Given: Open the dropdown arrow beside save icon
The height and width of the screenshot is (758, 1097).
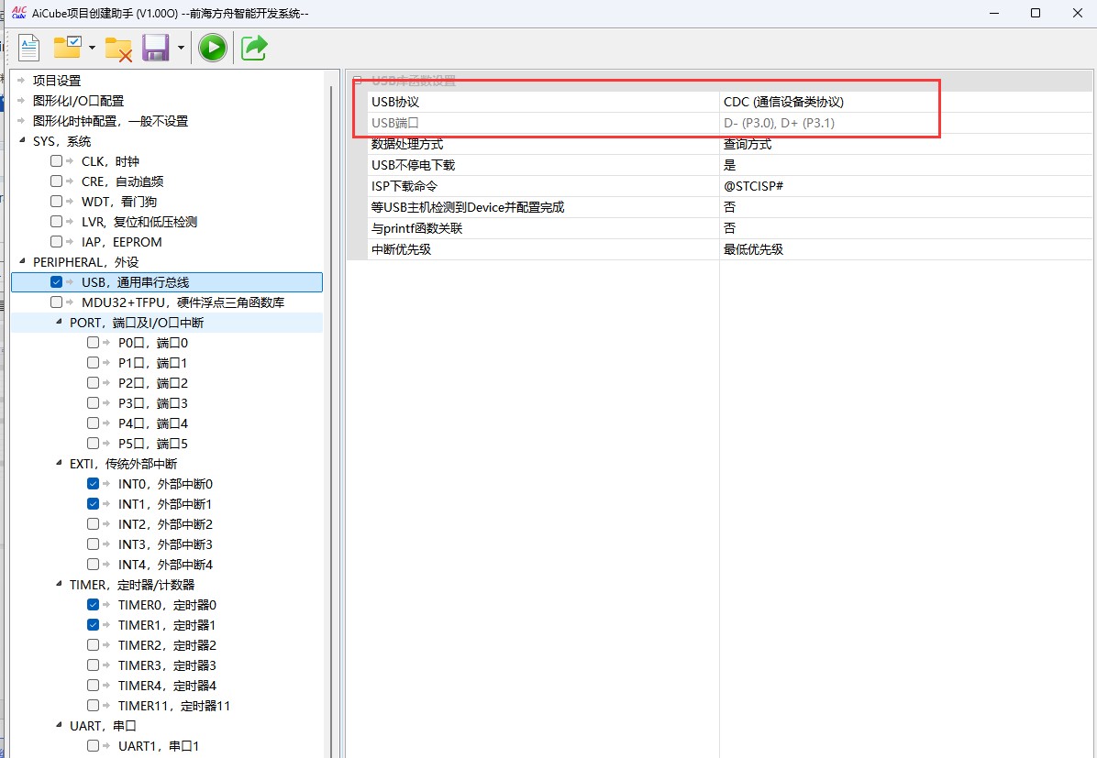Looking at the screenshot, I should point(181,49).
